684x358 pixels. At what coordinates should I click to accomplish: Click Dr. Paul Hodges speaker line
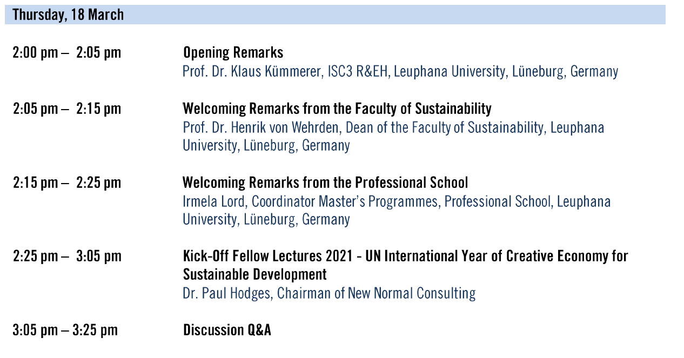click(x=328, y=293)
